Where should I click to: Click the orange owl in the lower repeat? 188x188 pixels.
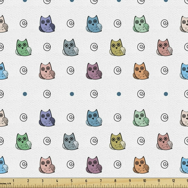click(x=141, y=165)
